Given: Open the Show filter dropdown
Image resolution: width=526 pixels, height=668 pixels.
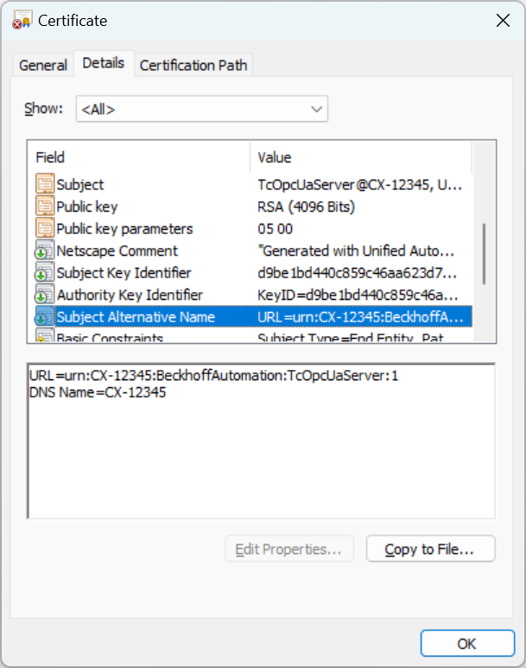Looking at the screenshot, I should click(202, 109).
